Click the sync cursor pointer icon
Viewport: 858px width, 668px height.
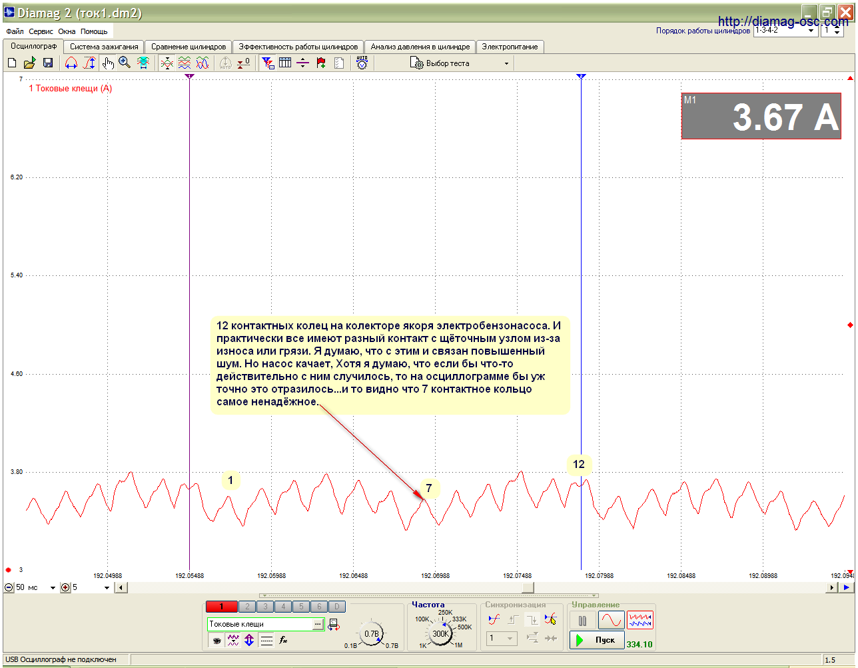(550, 619)
